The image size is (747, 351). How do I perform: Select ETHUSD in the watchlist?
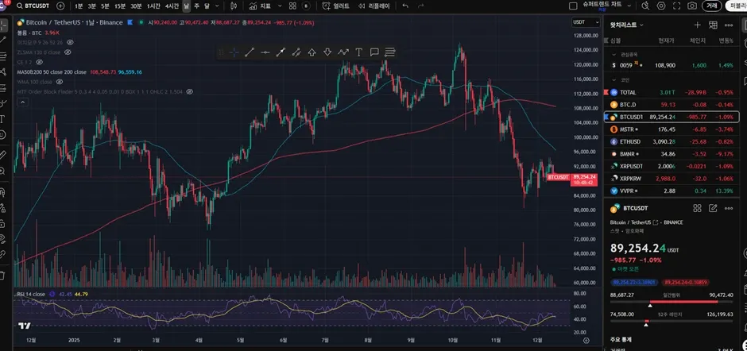[672, 141]
